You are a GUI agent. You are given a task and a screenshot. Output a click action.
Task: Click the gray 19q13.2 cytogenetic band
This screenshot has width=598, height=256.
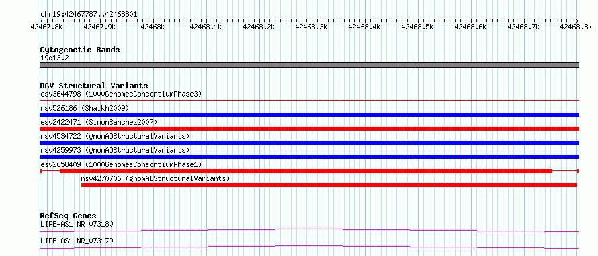tap(309, 65)
